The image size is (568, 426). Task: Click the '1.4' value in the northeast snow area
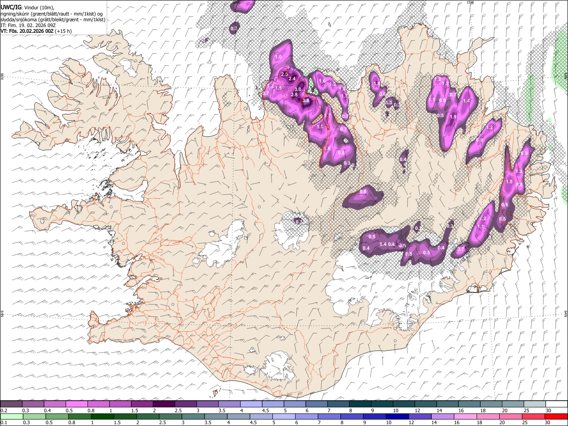466,101
